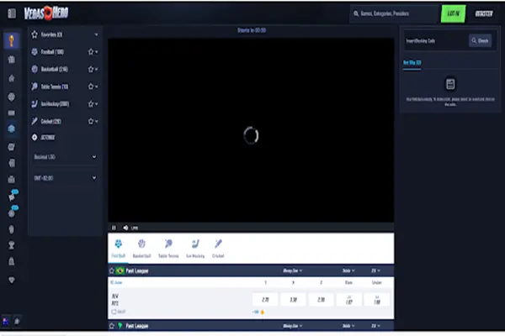Click the loading video player area

pyautogui.click(x=251, y=130)
